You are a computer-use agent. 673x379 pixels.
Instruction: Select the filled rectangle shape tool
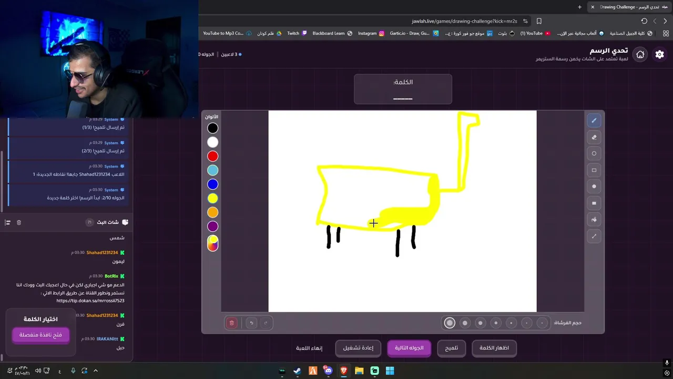pyautogui.click(x=594, y=203)
